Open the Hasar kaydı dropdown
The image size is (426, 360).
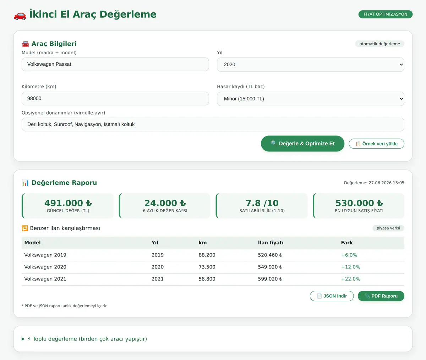pyautogui.click(x=311, y=99)
